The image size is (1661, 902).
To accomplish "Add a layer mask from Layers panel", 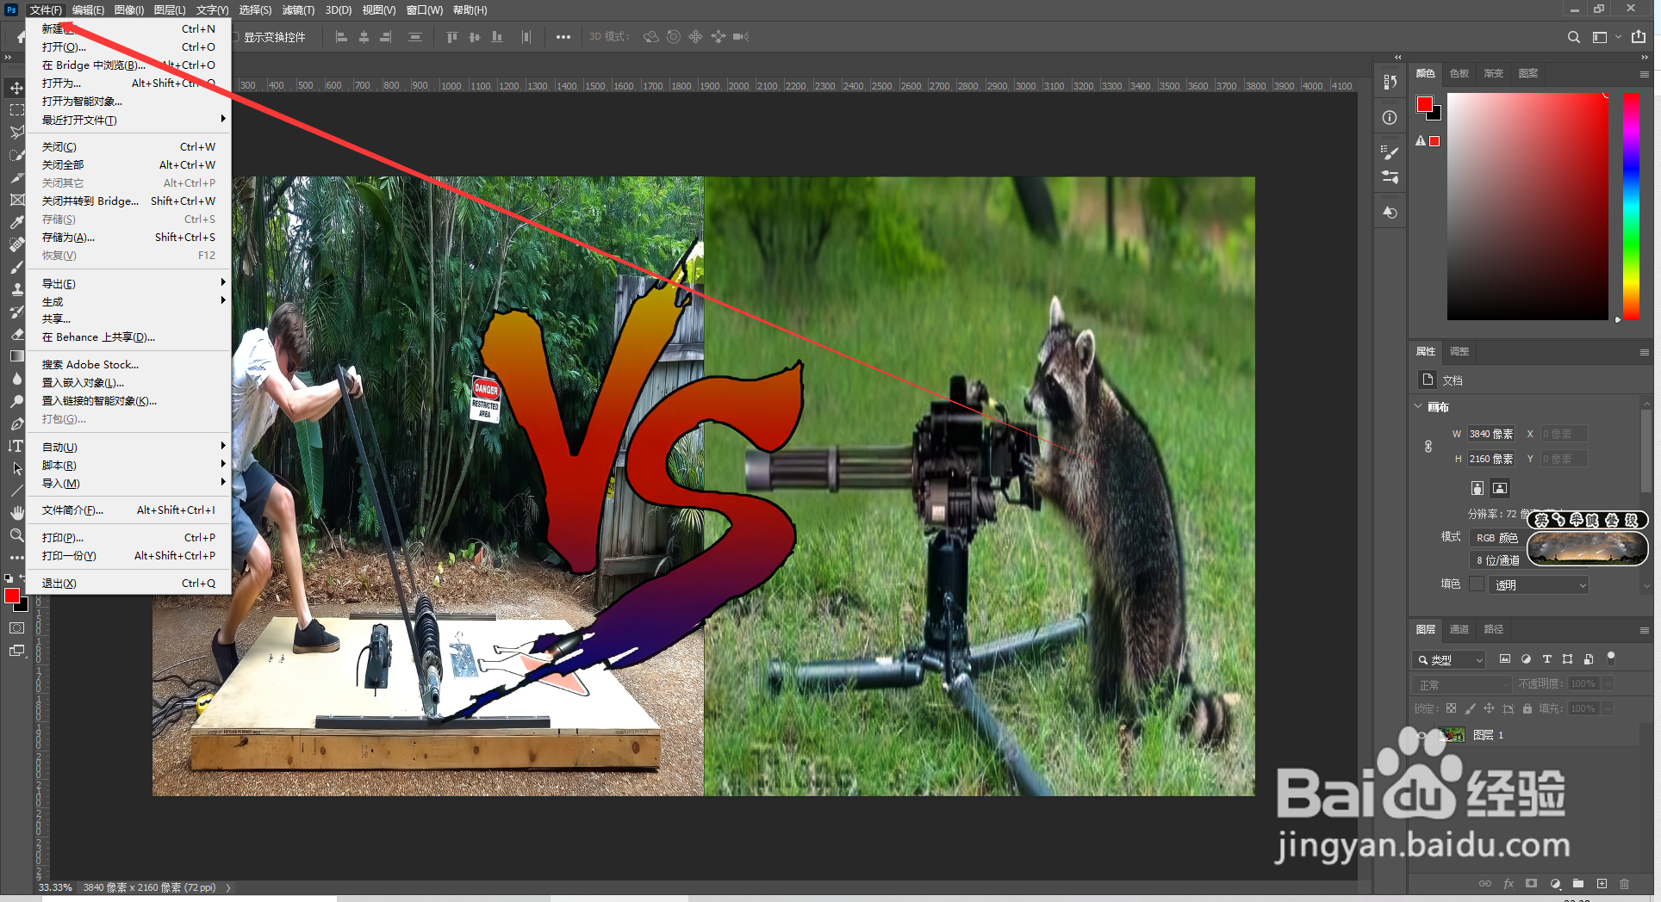I will tap(1531, 883).
